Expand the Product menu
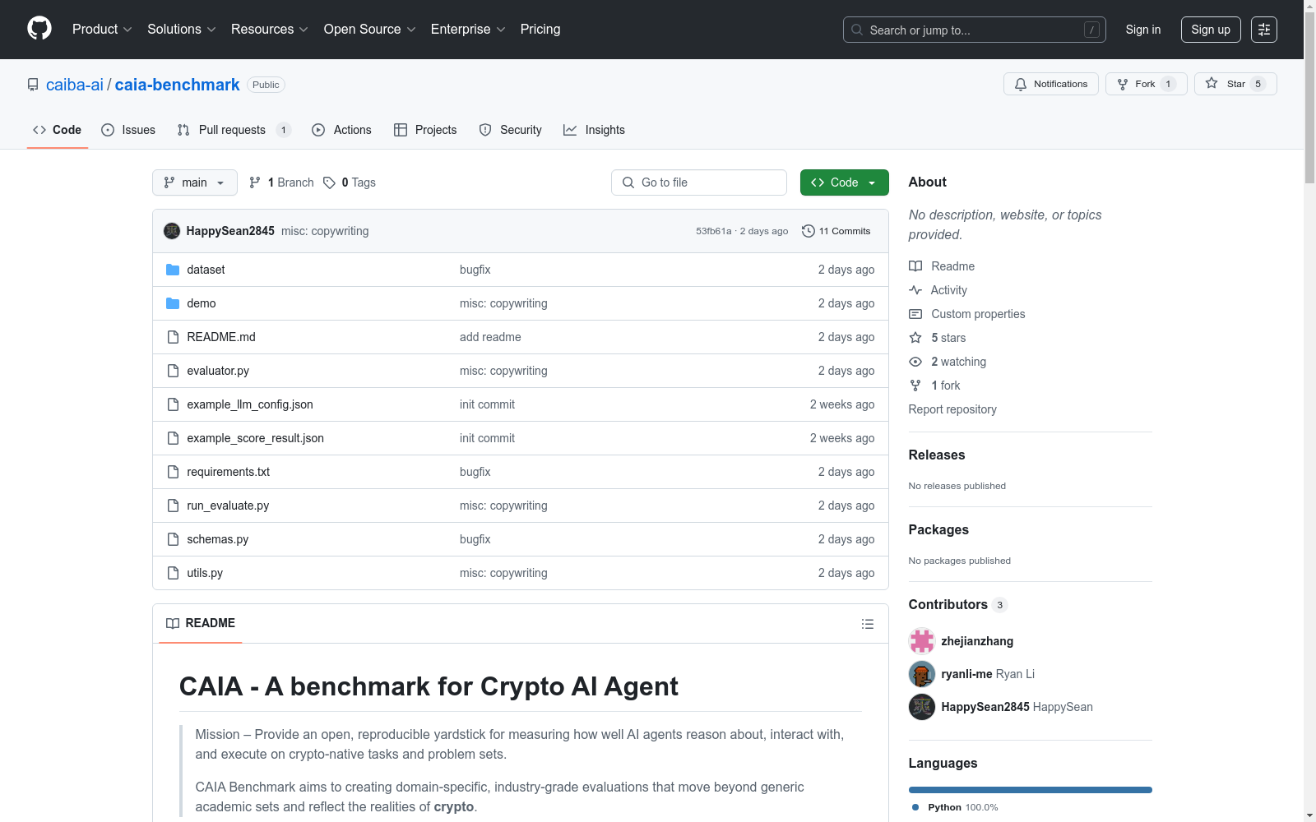This screenshot has height=822, width=1316. point(102,30)
